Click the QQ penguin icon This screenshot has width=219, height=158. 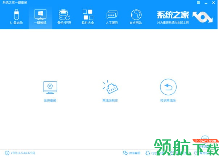pyautogui.click(x=148, y=153)
